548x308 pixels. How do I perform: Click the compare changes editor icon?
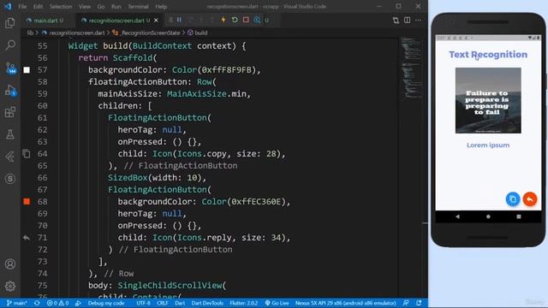[396, 21]
